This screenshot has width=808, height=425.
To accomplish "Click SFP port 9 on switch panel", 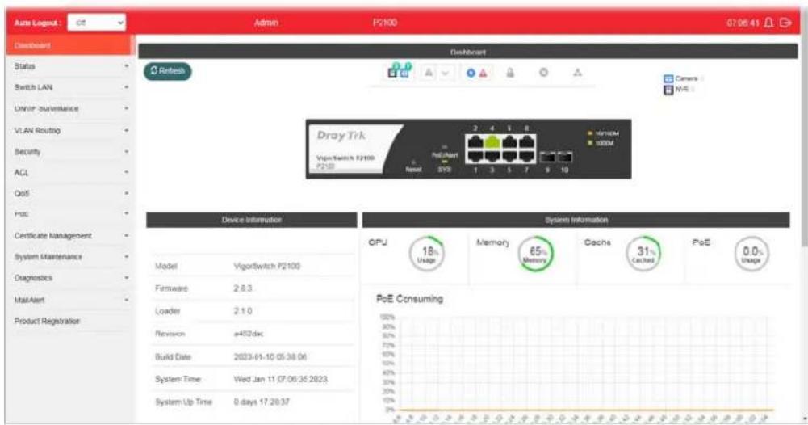I will [x=547, y=157].
